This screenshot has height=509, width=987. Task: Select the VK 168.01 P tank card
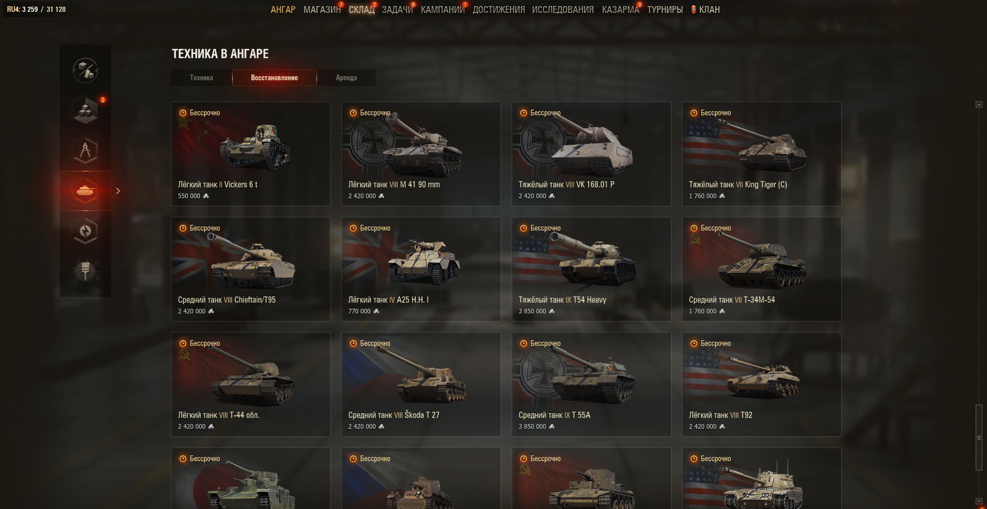591,154
